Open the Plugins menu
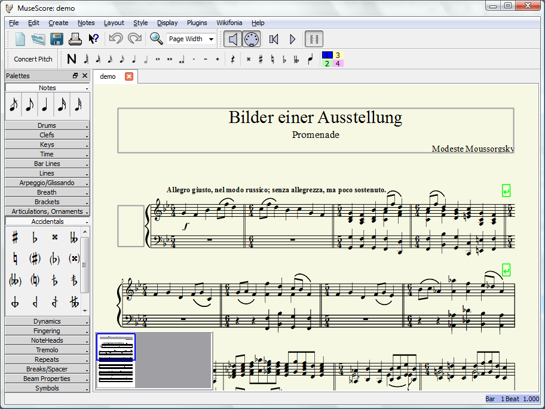This screenshot has width=545, height=409. 197,23
